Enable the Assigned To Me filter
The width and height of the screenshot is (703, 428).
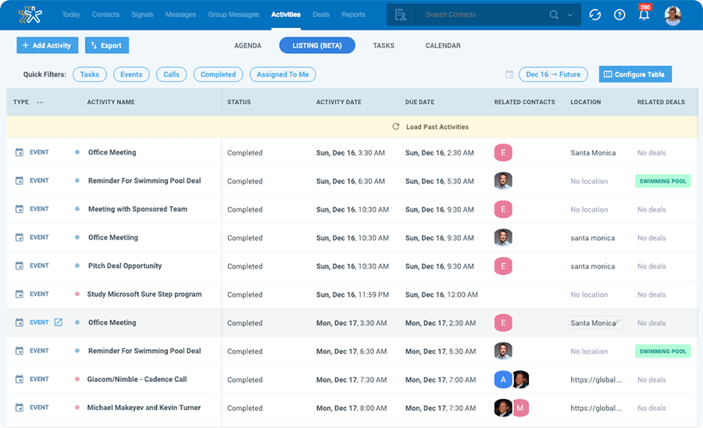[282, 74]
